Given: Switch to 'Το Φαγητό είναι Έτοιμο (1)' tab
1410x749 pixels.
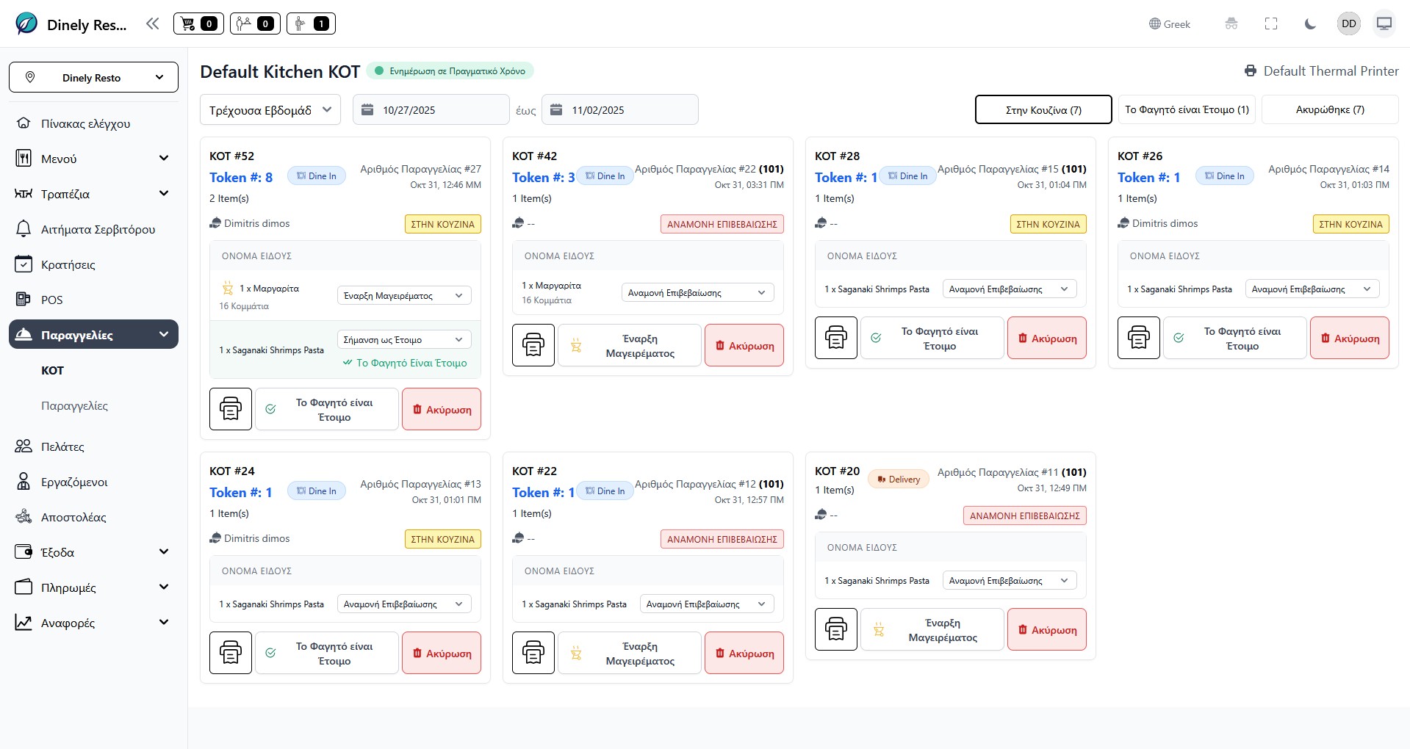Looking at the screenshot, I should [1186, 109].
